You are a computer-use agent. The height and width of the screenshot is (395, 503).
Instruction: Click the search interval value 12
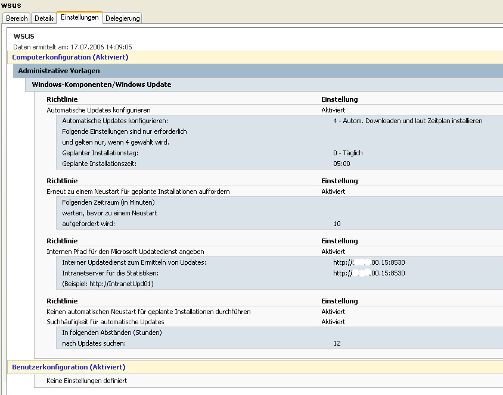point(337,343)
